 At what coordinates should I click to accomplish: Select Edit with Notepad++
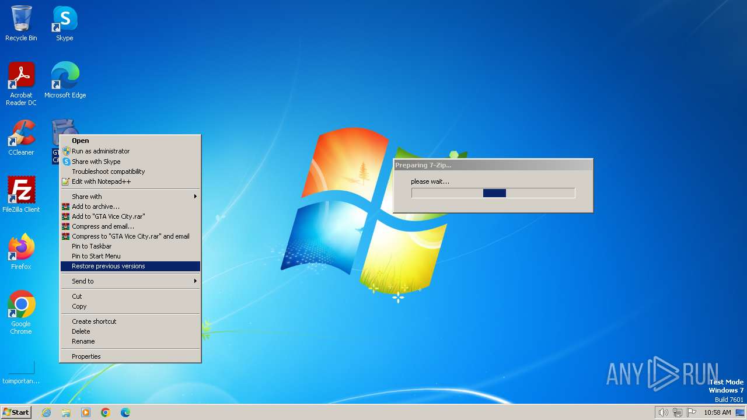(130, 181)
